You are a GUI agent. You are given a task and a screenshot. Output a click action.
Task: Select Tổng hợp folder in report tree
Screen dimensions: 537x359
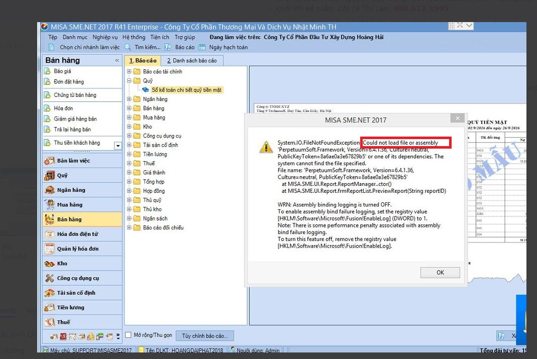coord(154,182)
